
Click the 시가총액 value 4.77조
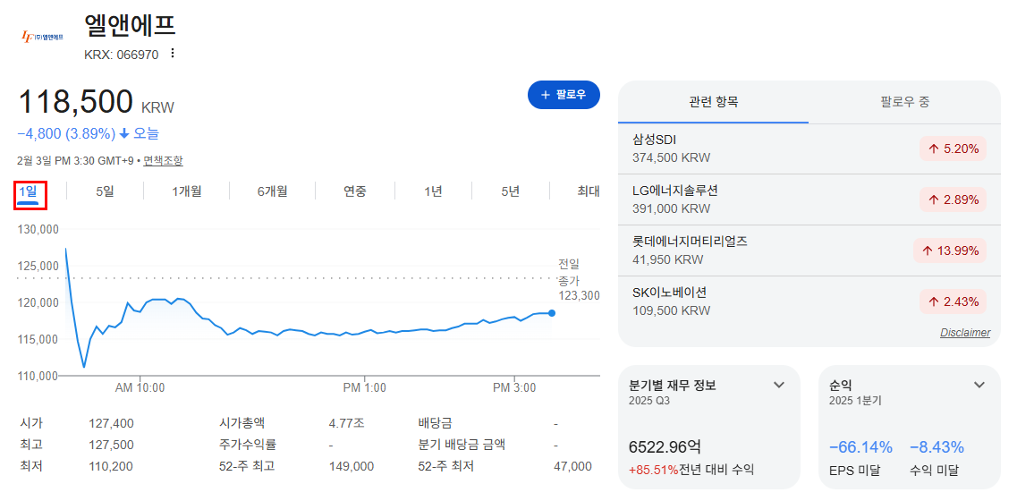(x=346, y=424)
